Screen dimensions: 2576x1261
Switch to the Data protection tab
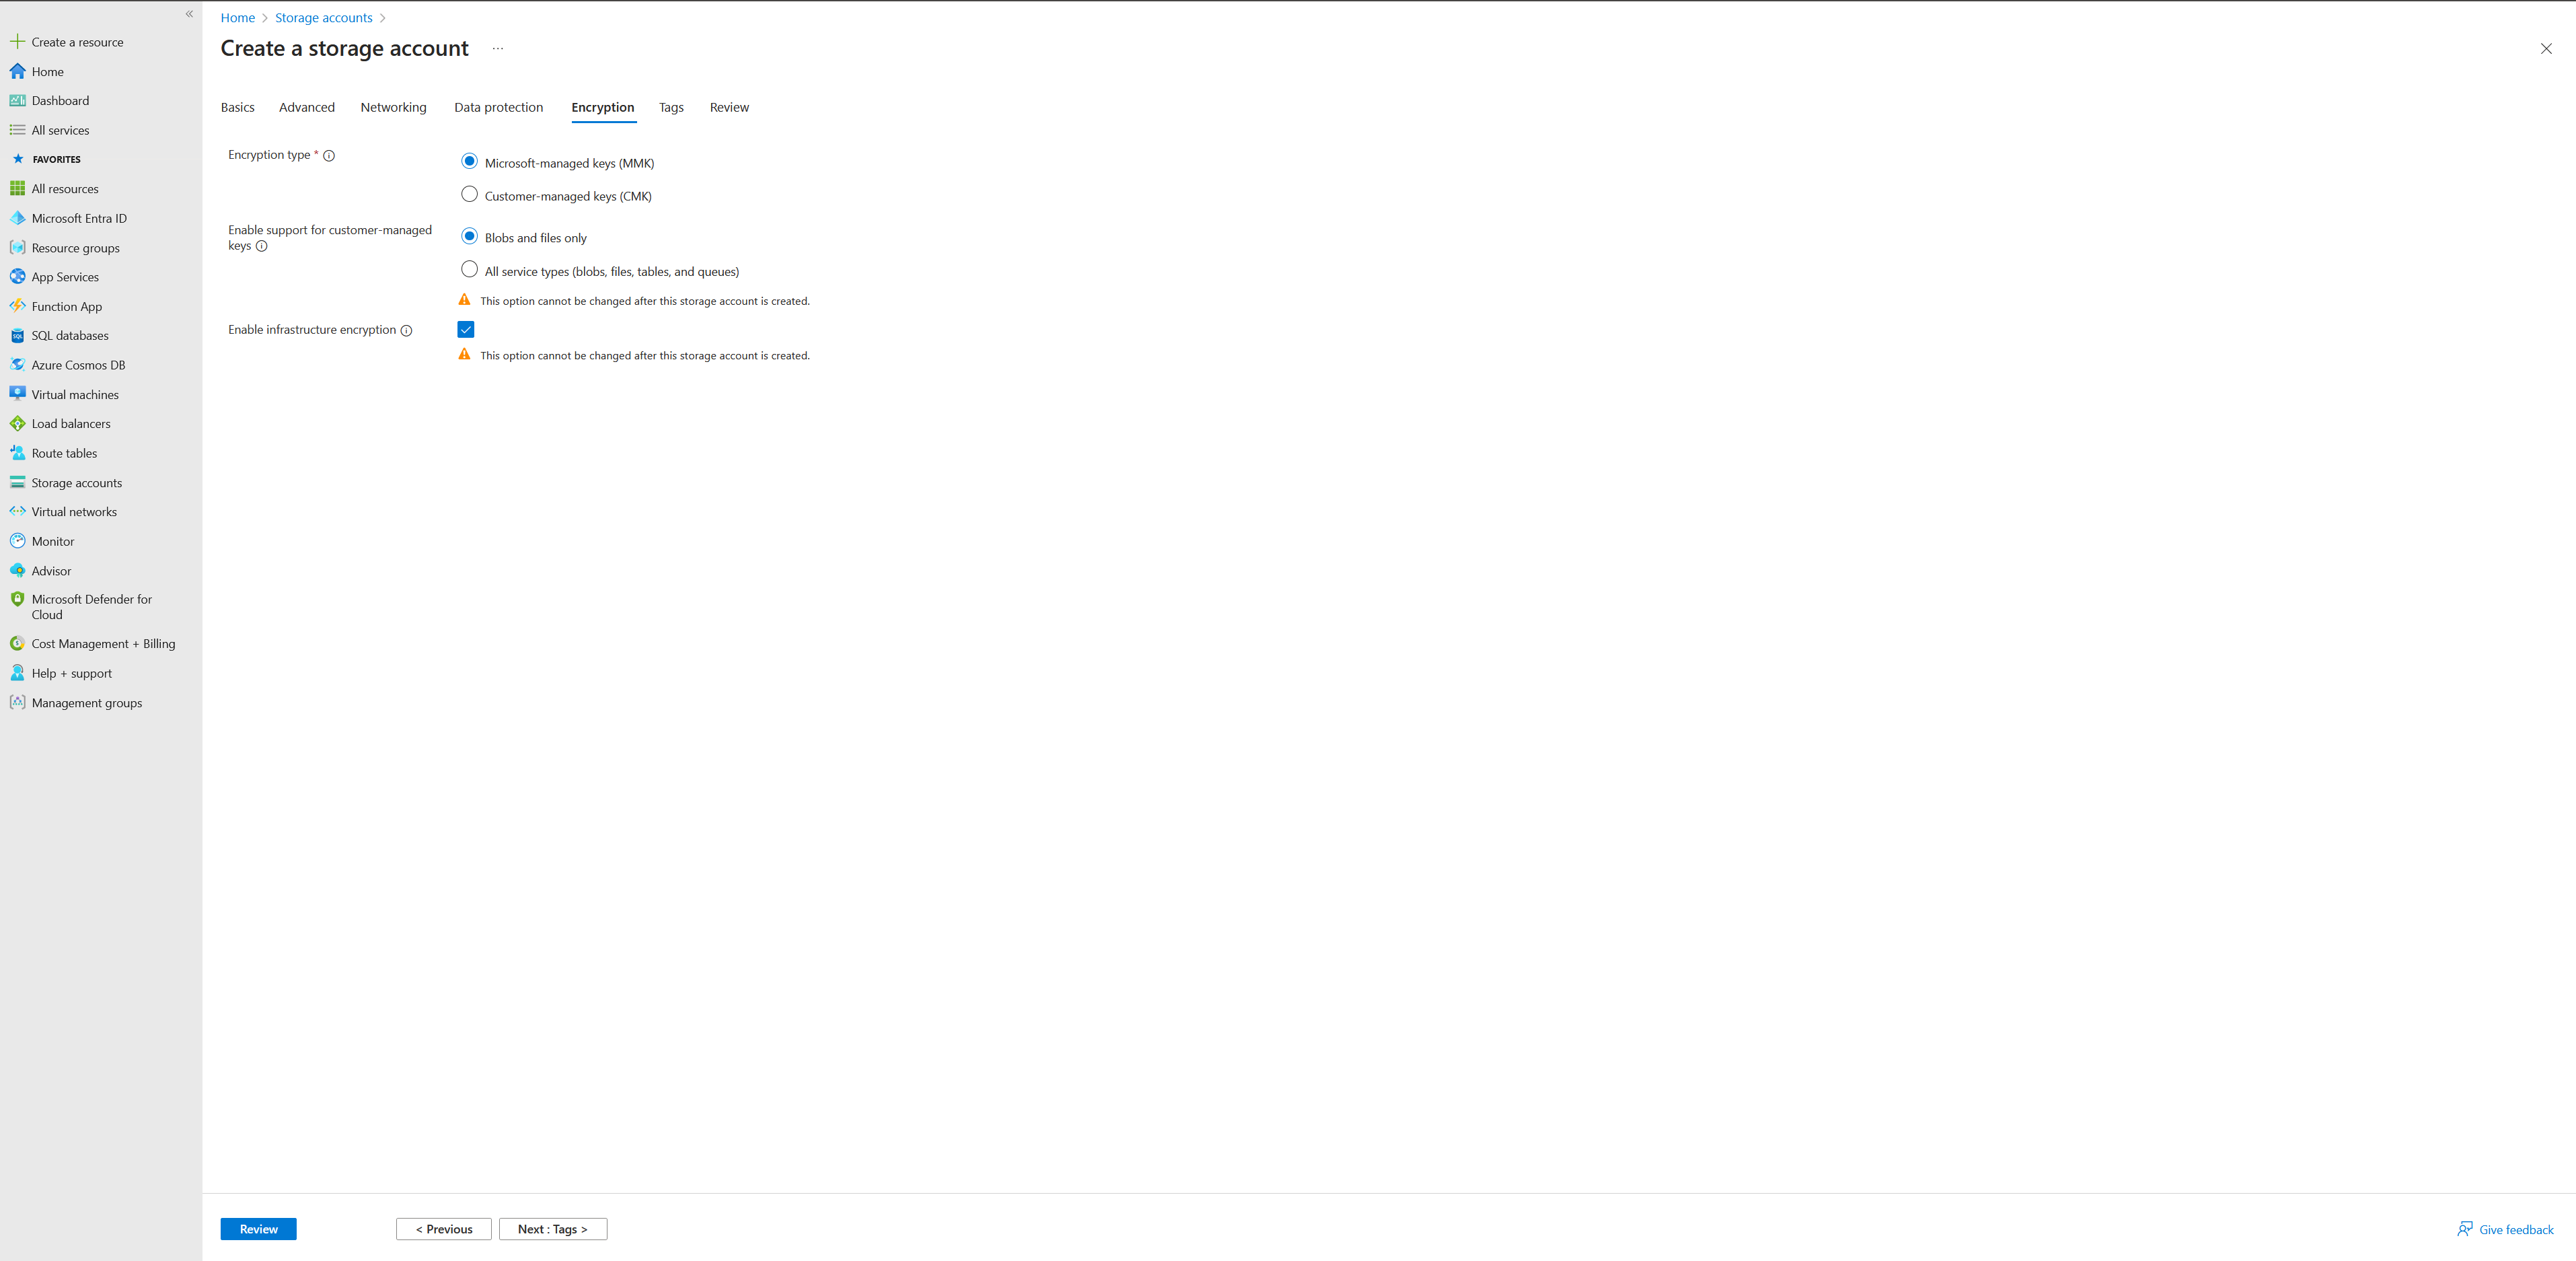tap(498, 107)
